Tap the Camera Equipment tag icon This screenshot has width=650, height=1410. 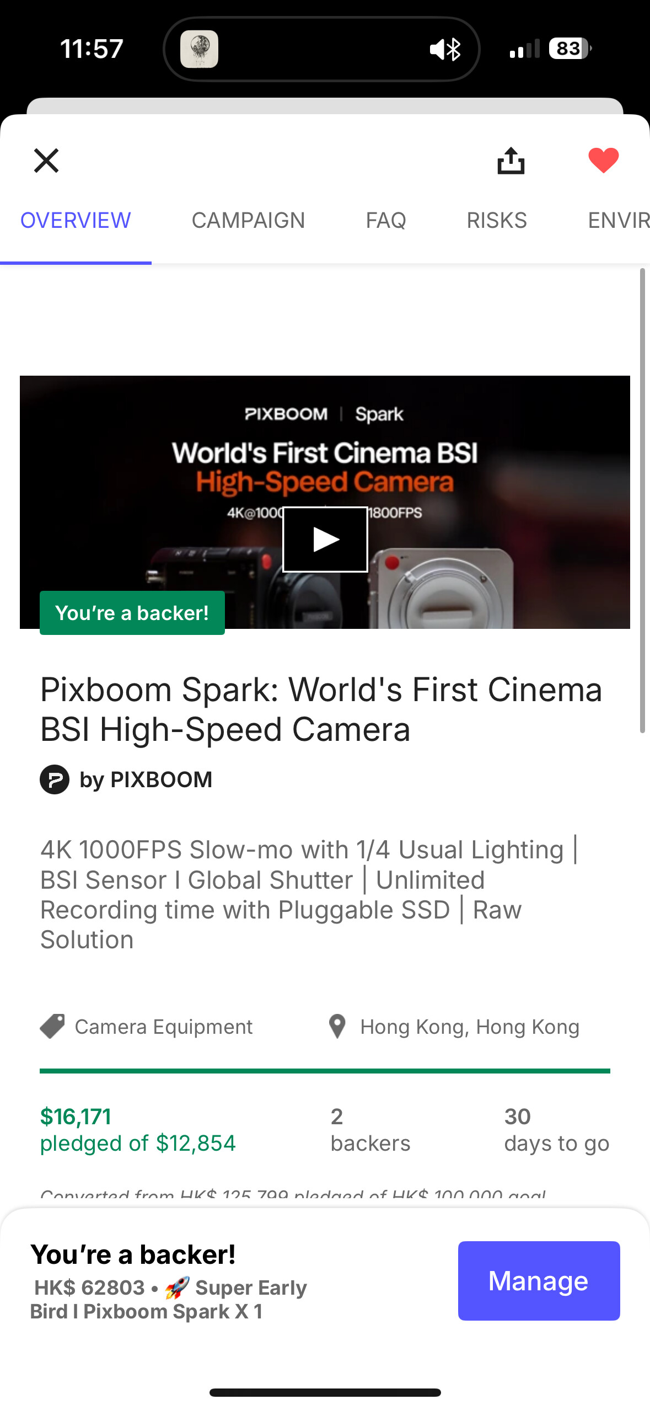[x=52, y=1026]
